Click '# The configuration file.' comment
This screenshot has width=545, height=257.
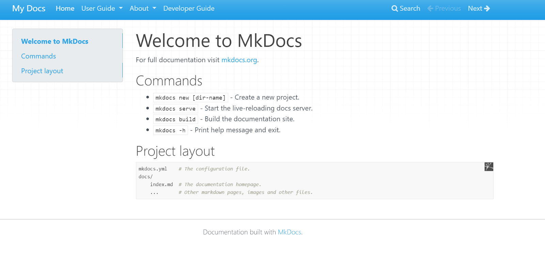(x=214, y=169)
